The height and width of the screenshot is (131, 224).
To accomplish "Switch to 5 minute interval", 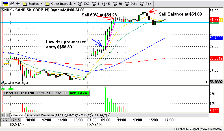I will point(106,4).
